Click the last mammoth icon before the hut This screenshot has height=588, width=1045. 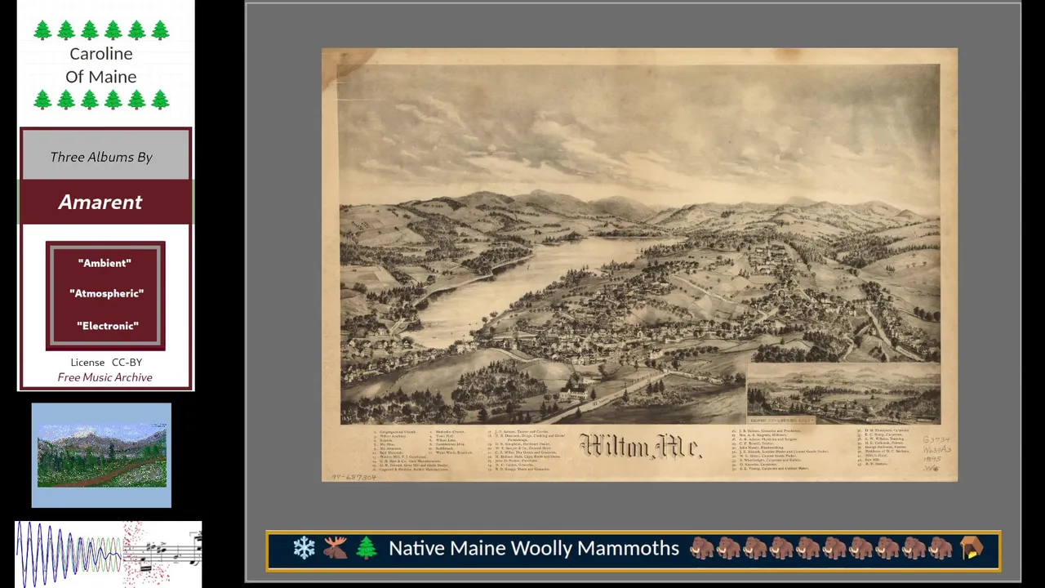(x=940, y=548)
